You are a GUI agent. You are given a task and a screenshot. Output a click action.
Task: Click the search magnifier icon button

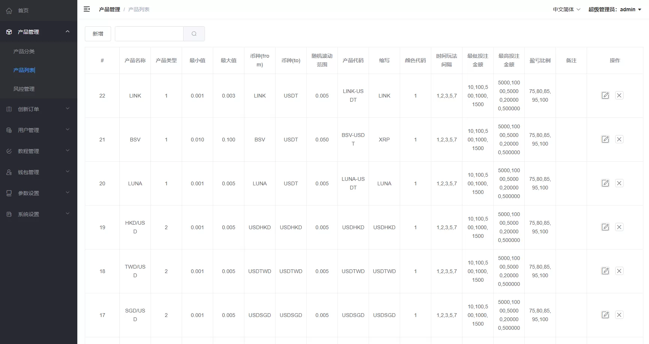point(194,34)
